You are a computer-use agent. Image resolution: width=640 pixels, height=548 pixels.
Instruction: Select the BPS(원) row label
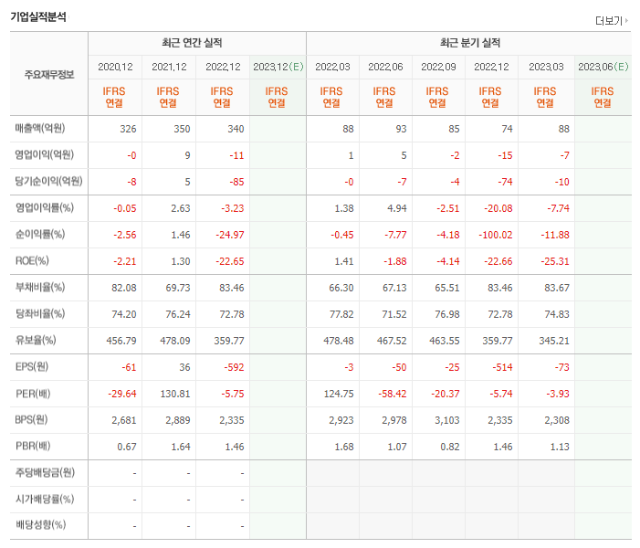(x=31, y=419)
